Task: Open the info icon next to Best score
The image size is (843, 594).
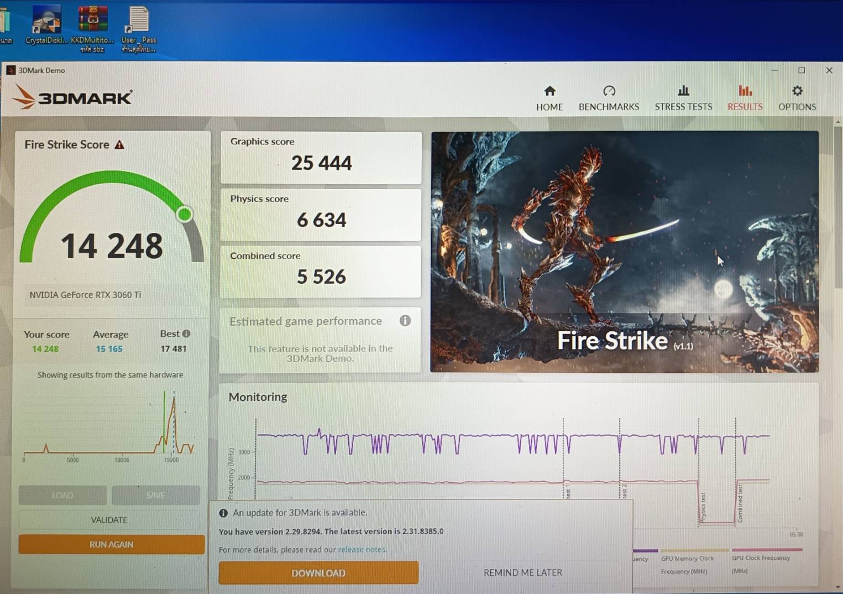Action: pyautogui.click(x=186, y=334)
